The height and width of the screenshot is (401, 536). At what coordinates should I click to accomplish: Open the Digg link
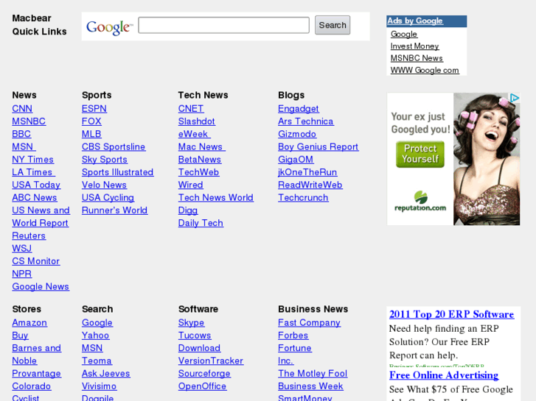coord(188,210)
